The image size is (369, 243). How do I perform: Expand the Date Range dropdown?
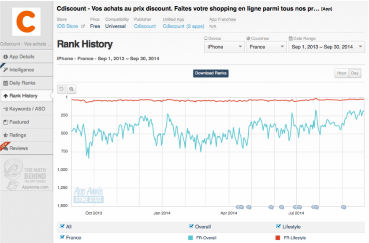[x=326, y=47]
